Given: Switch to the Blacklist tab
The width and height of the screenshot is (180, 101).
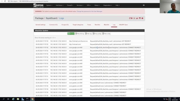Looking at the screenshot, I should (x=107, y=25).
